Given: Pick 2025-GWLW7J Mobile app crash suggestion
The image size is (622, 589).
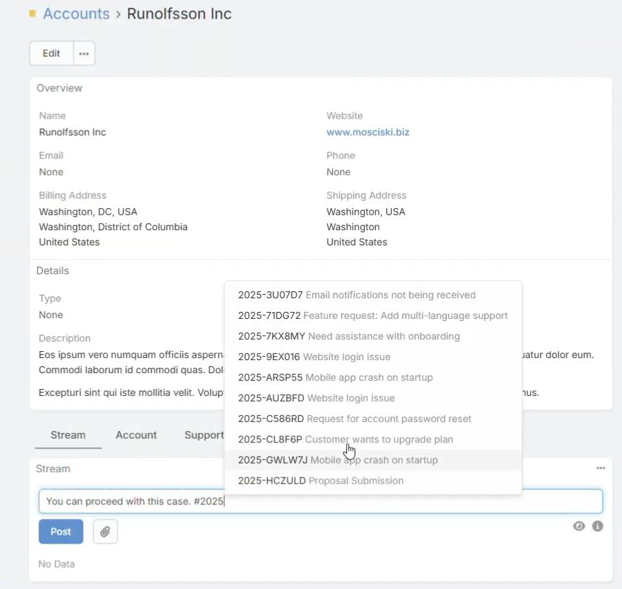Looking at the screenshot, I should point(337,460).
